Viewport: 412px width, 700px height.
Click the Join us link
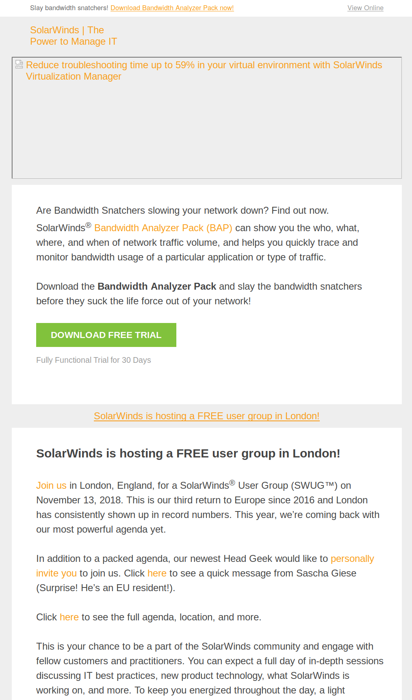(x=51, y=485)
